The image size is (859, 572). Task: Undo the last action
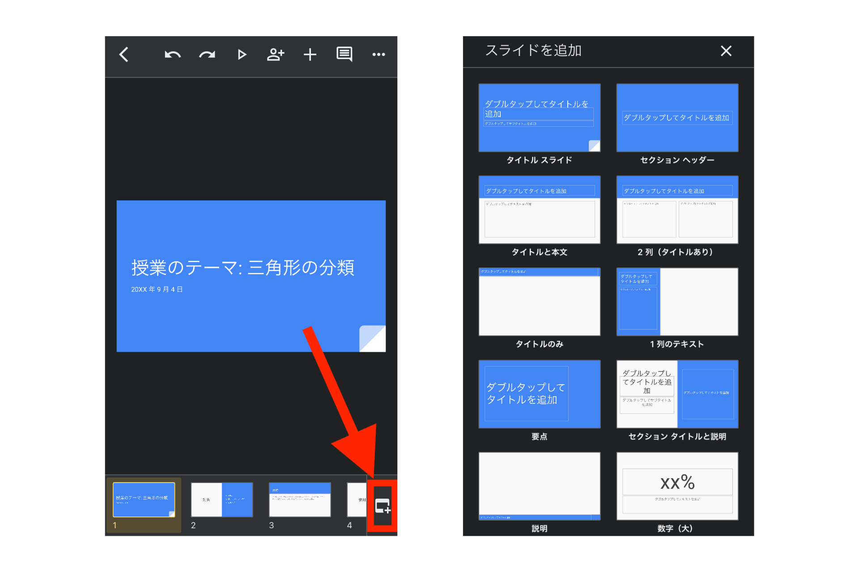[x=172, y=55]
